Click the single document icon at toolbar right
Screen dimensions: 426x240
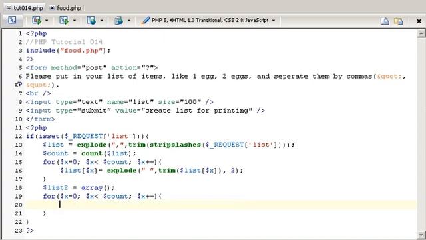385,21
